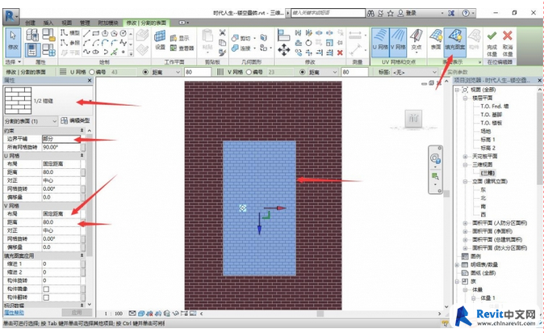Open the help question mark icon
This screenshot has width=544, height=333.
466,13
